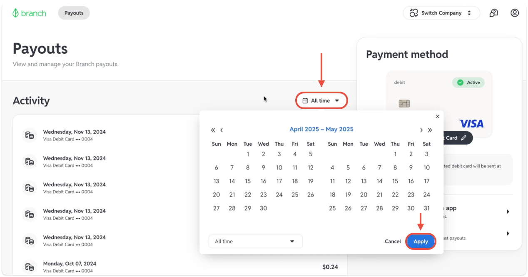This screenshot has width=528, height=277.
Task: Choose May 20 in the calendar
Action: 364,195
